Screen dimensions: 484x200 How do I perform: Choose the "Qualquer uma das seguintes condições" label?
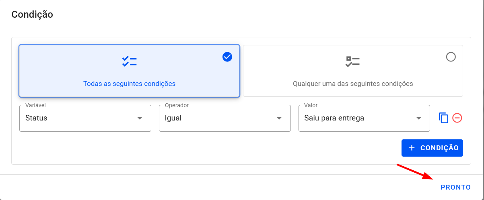(353, 84)
